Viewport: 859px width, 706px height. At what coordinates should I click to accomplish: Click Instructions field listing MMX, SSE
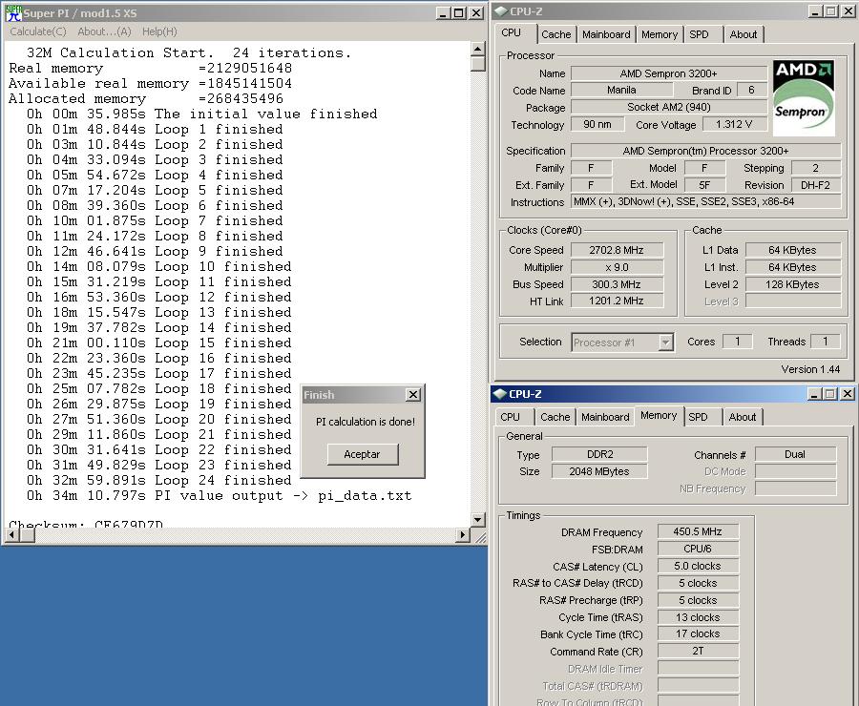pyautogui.click(x=705, y=201)
